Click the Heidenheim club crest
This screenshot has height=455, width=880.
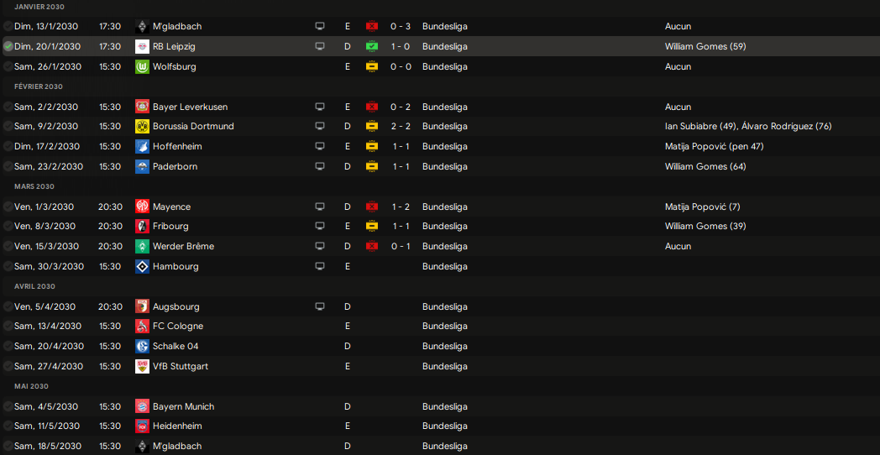(x=142, y=426)
